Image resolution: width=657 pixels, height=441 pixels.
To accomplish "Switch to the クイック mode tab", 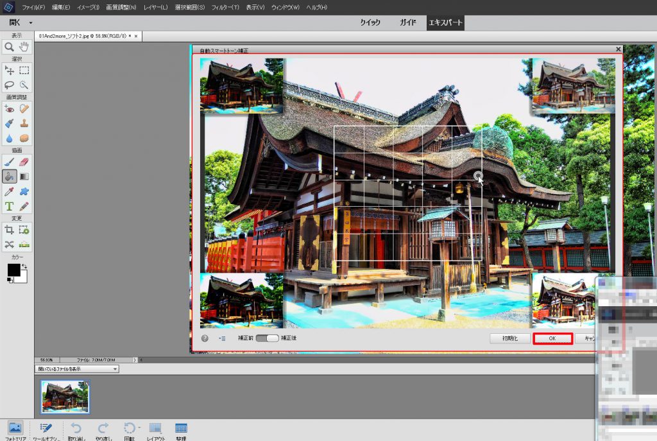I will (x=370, y=22).
